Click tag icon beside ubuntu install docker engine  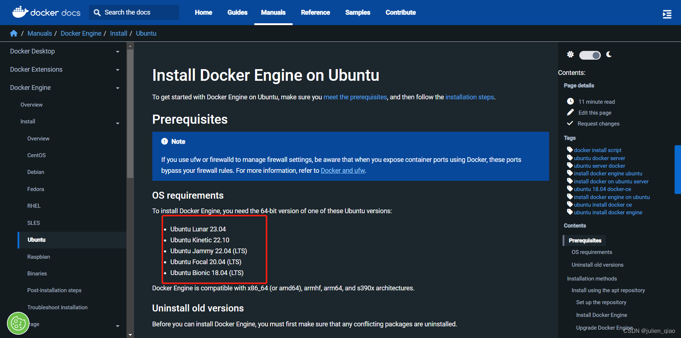(570, 212)
